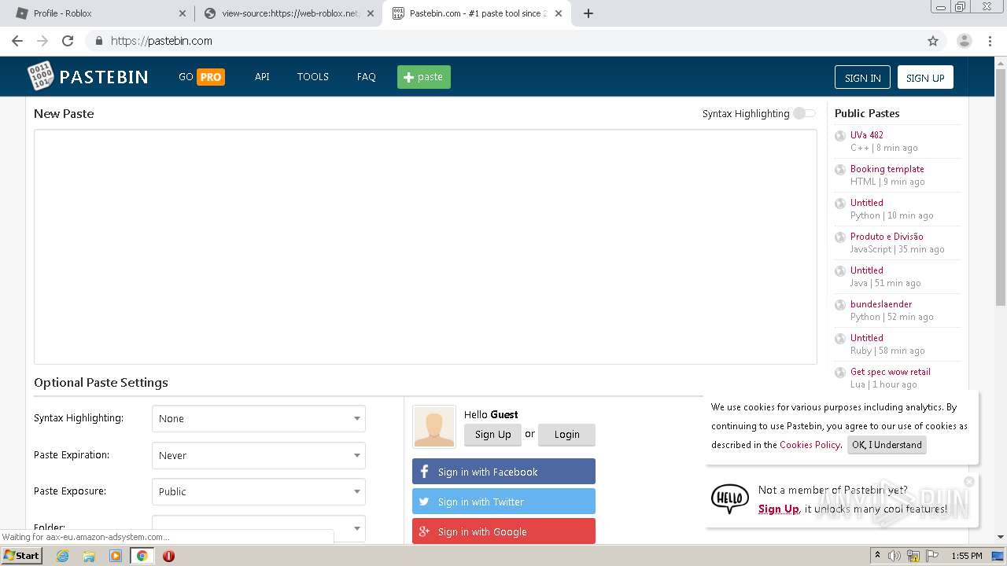The height and width of the screenshot is (566, 1007).
Task: Close the Pastebin.com tab
Action: (x=559, y=13)
